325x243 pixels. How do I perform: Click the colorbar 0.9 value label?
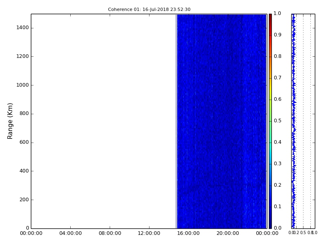277,35
